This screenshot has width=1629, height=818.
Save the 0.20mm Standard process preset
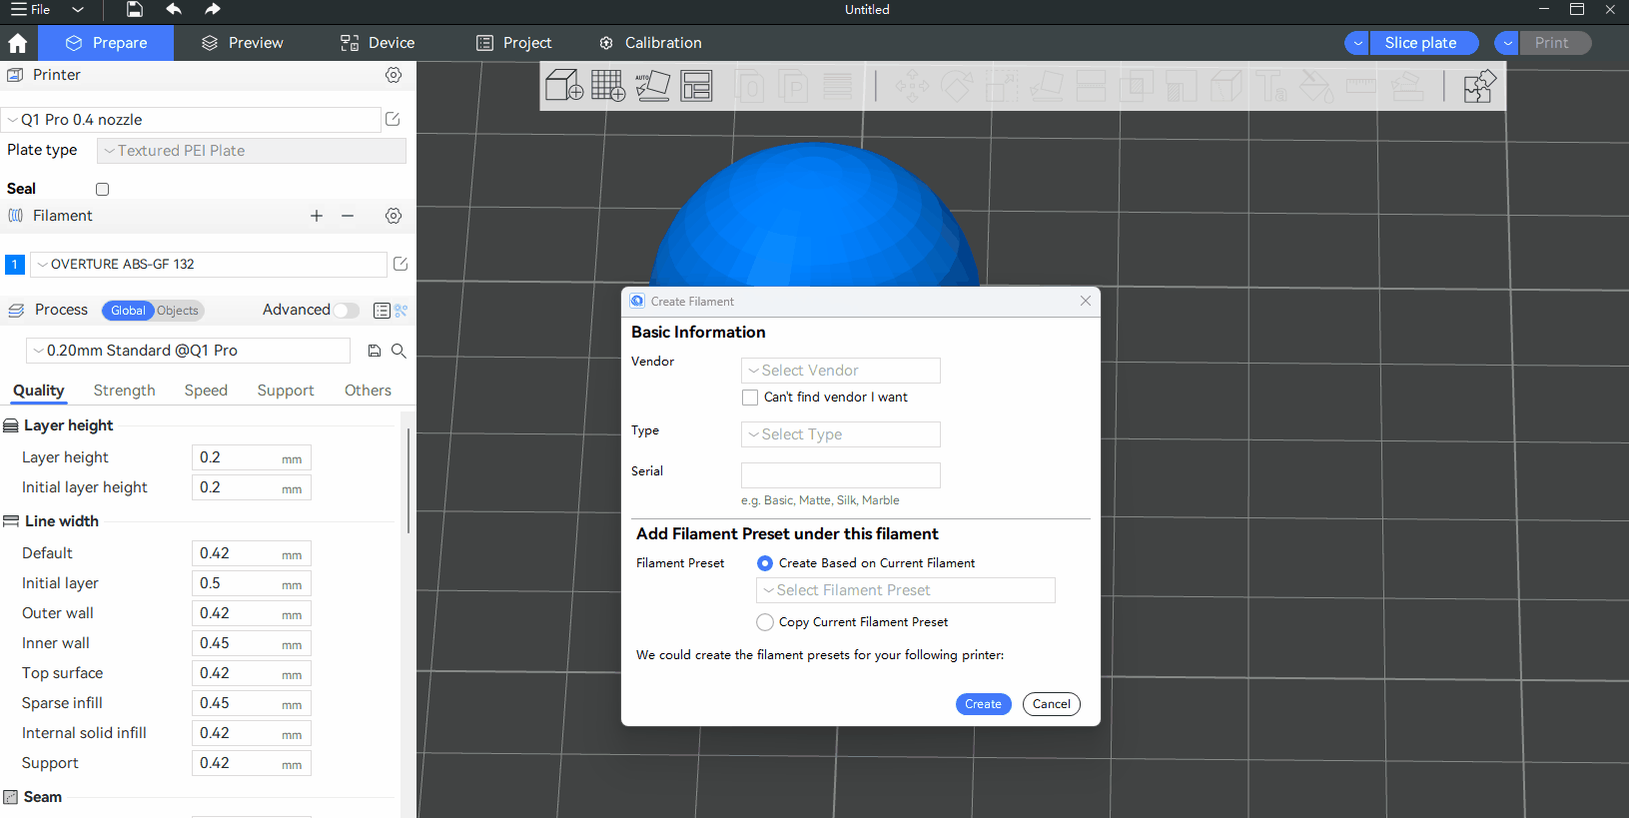pyautogui.click(x=375, y=351)
